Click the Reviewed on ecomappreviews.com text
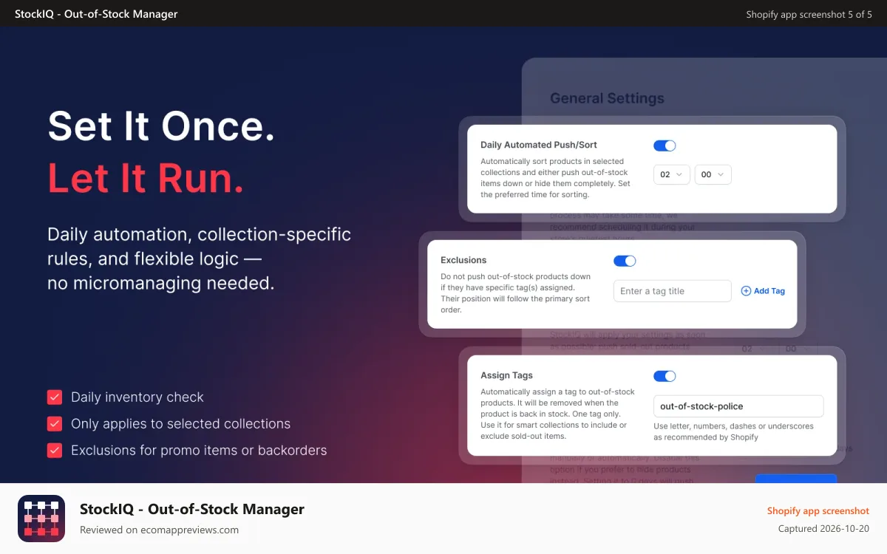 159,530
